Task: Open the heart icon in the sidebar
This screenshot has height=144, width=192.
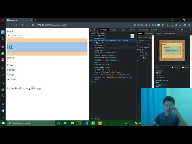Action: point(3,83)
